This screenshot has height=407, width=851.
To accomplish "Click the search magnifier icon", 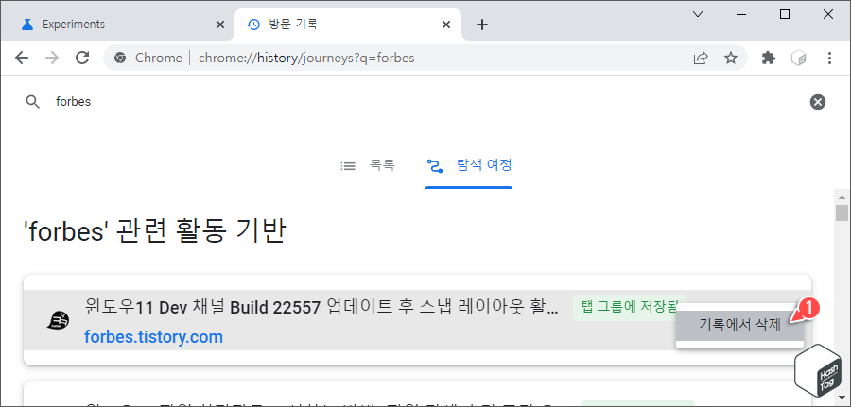I will tap(32, 102).
